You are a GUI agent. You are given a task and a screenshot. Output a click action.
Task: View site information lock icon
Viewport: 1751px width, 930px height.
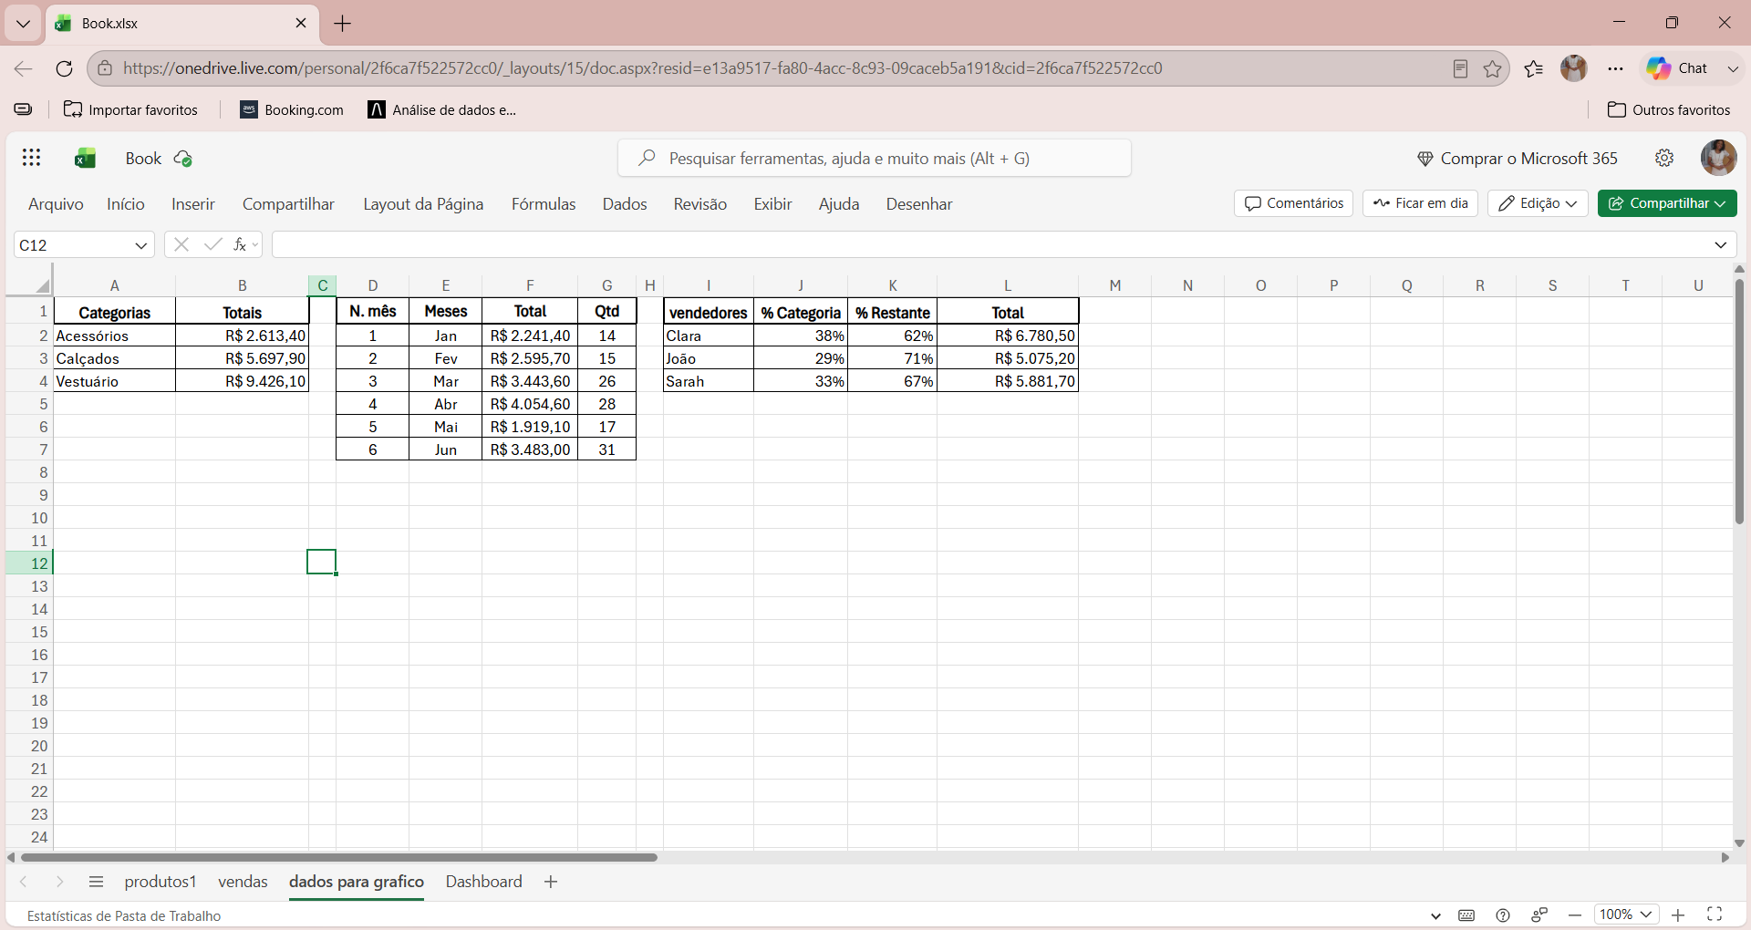coord(106,68)
